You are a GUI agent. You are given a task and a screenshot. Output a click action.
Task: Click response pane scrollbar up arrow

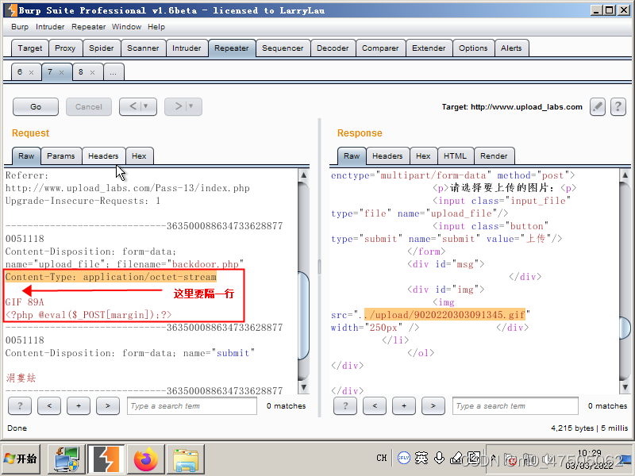pyautogui.click(x=625, y=175)
